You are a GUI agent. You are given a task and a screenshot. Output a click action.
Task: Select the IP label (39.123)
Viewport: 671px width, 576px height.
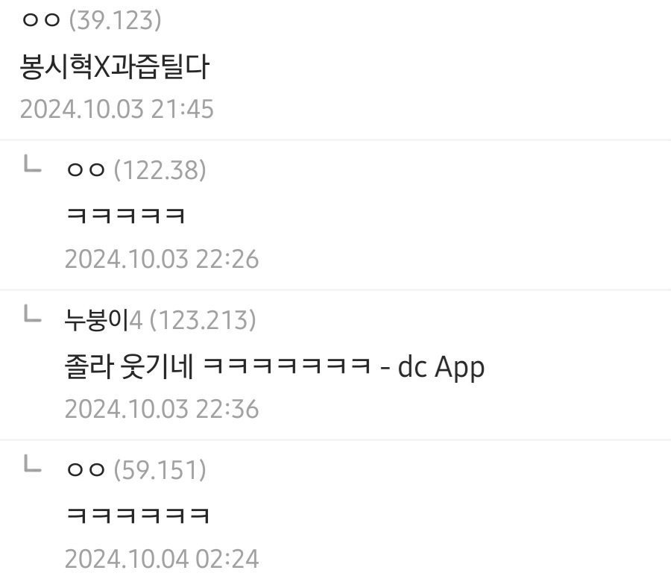115,20
